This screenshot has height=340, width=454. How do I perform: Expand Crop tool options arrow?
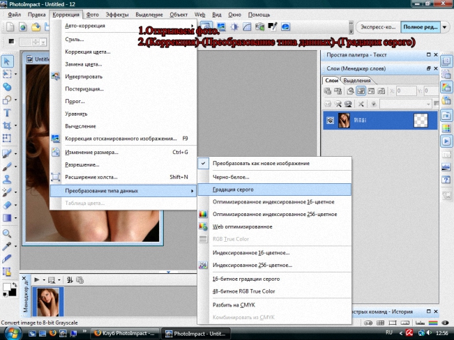tap(15, 126)
